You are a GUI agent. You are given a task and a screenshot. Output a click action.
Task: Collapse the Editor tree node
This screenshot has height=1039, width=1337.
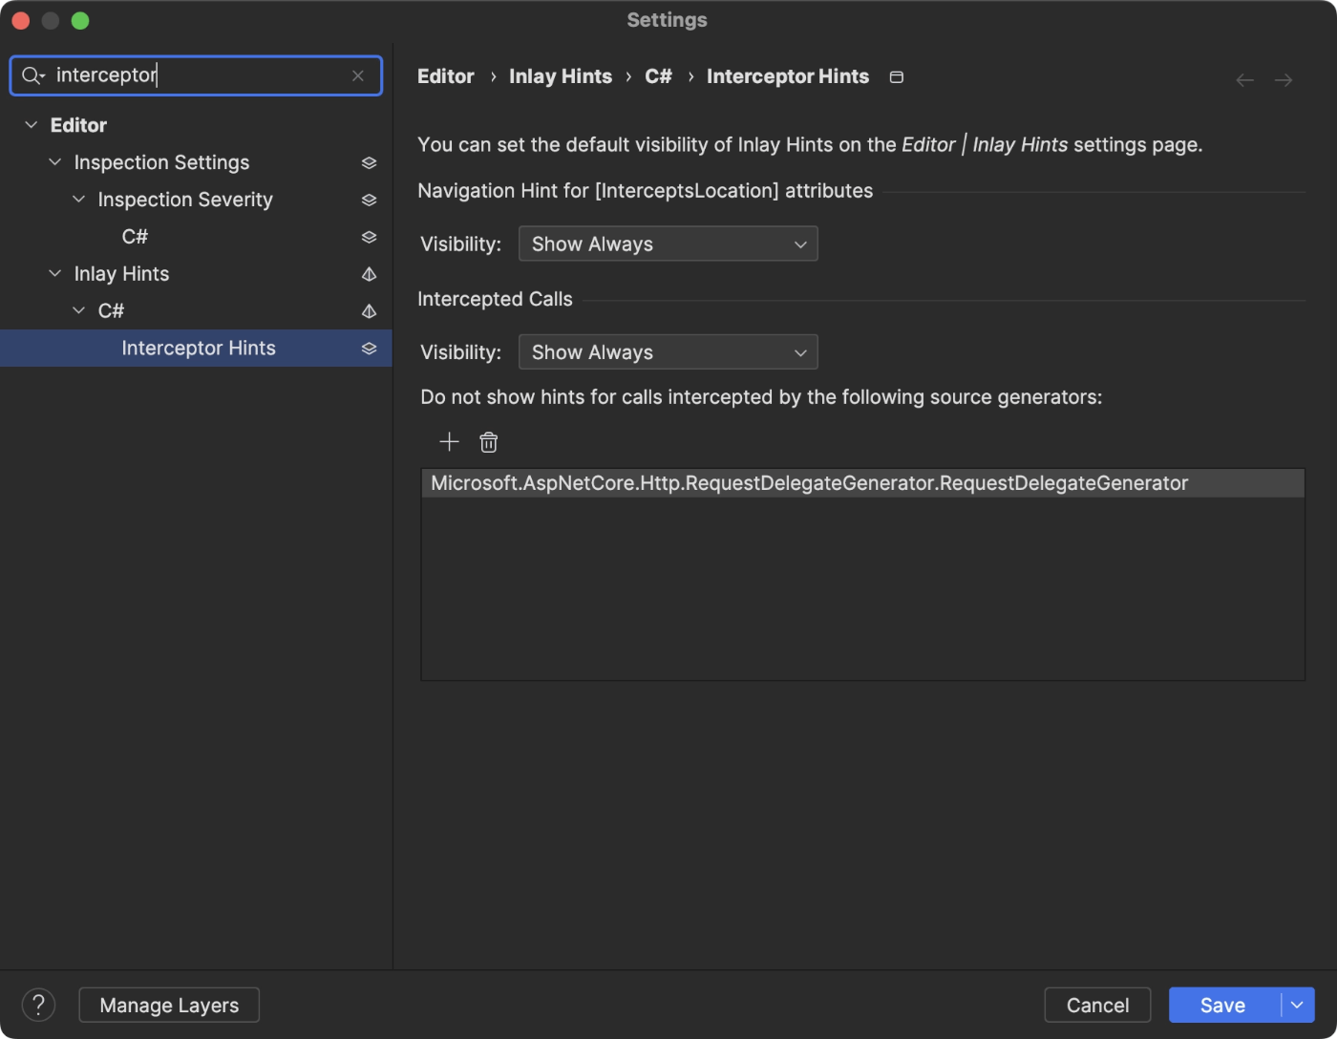click(x=32, y=125)
